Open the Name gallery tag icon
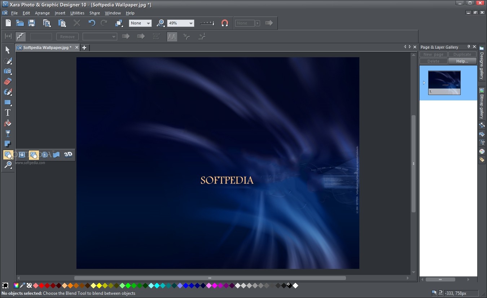487x298 pixels. [482, 160]
